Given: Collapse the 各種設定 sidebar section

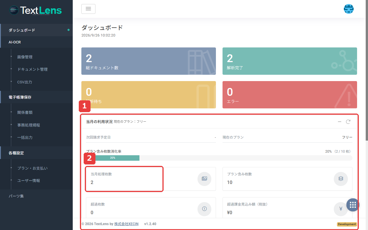Looking at the screenshot, I should [x=36, y=153].
